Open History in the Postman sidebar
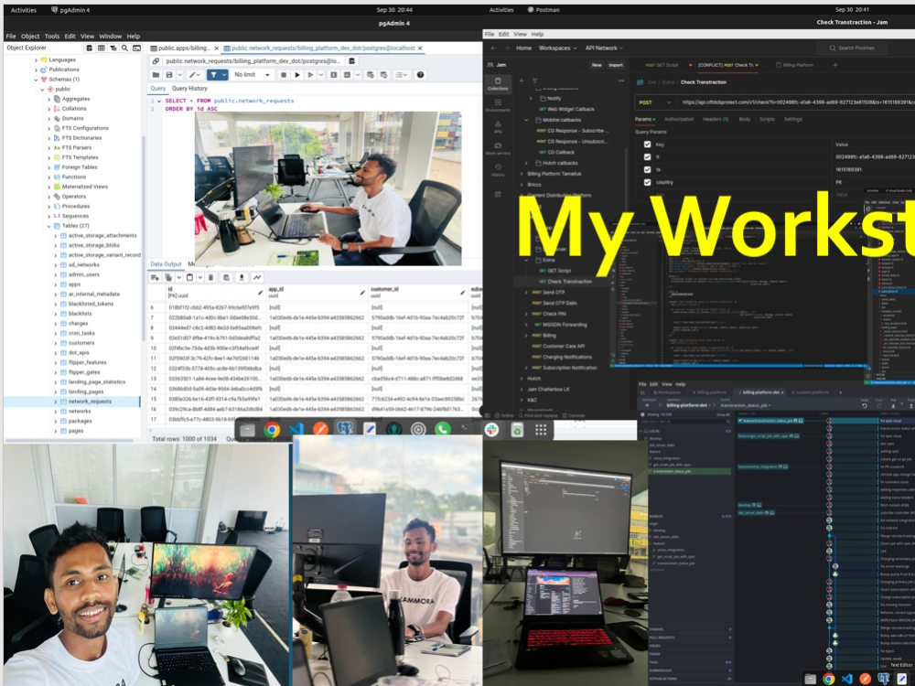The width and height of the screenshot is (915, 686). (498, 170)
